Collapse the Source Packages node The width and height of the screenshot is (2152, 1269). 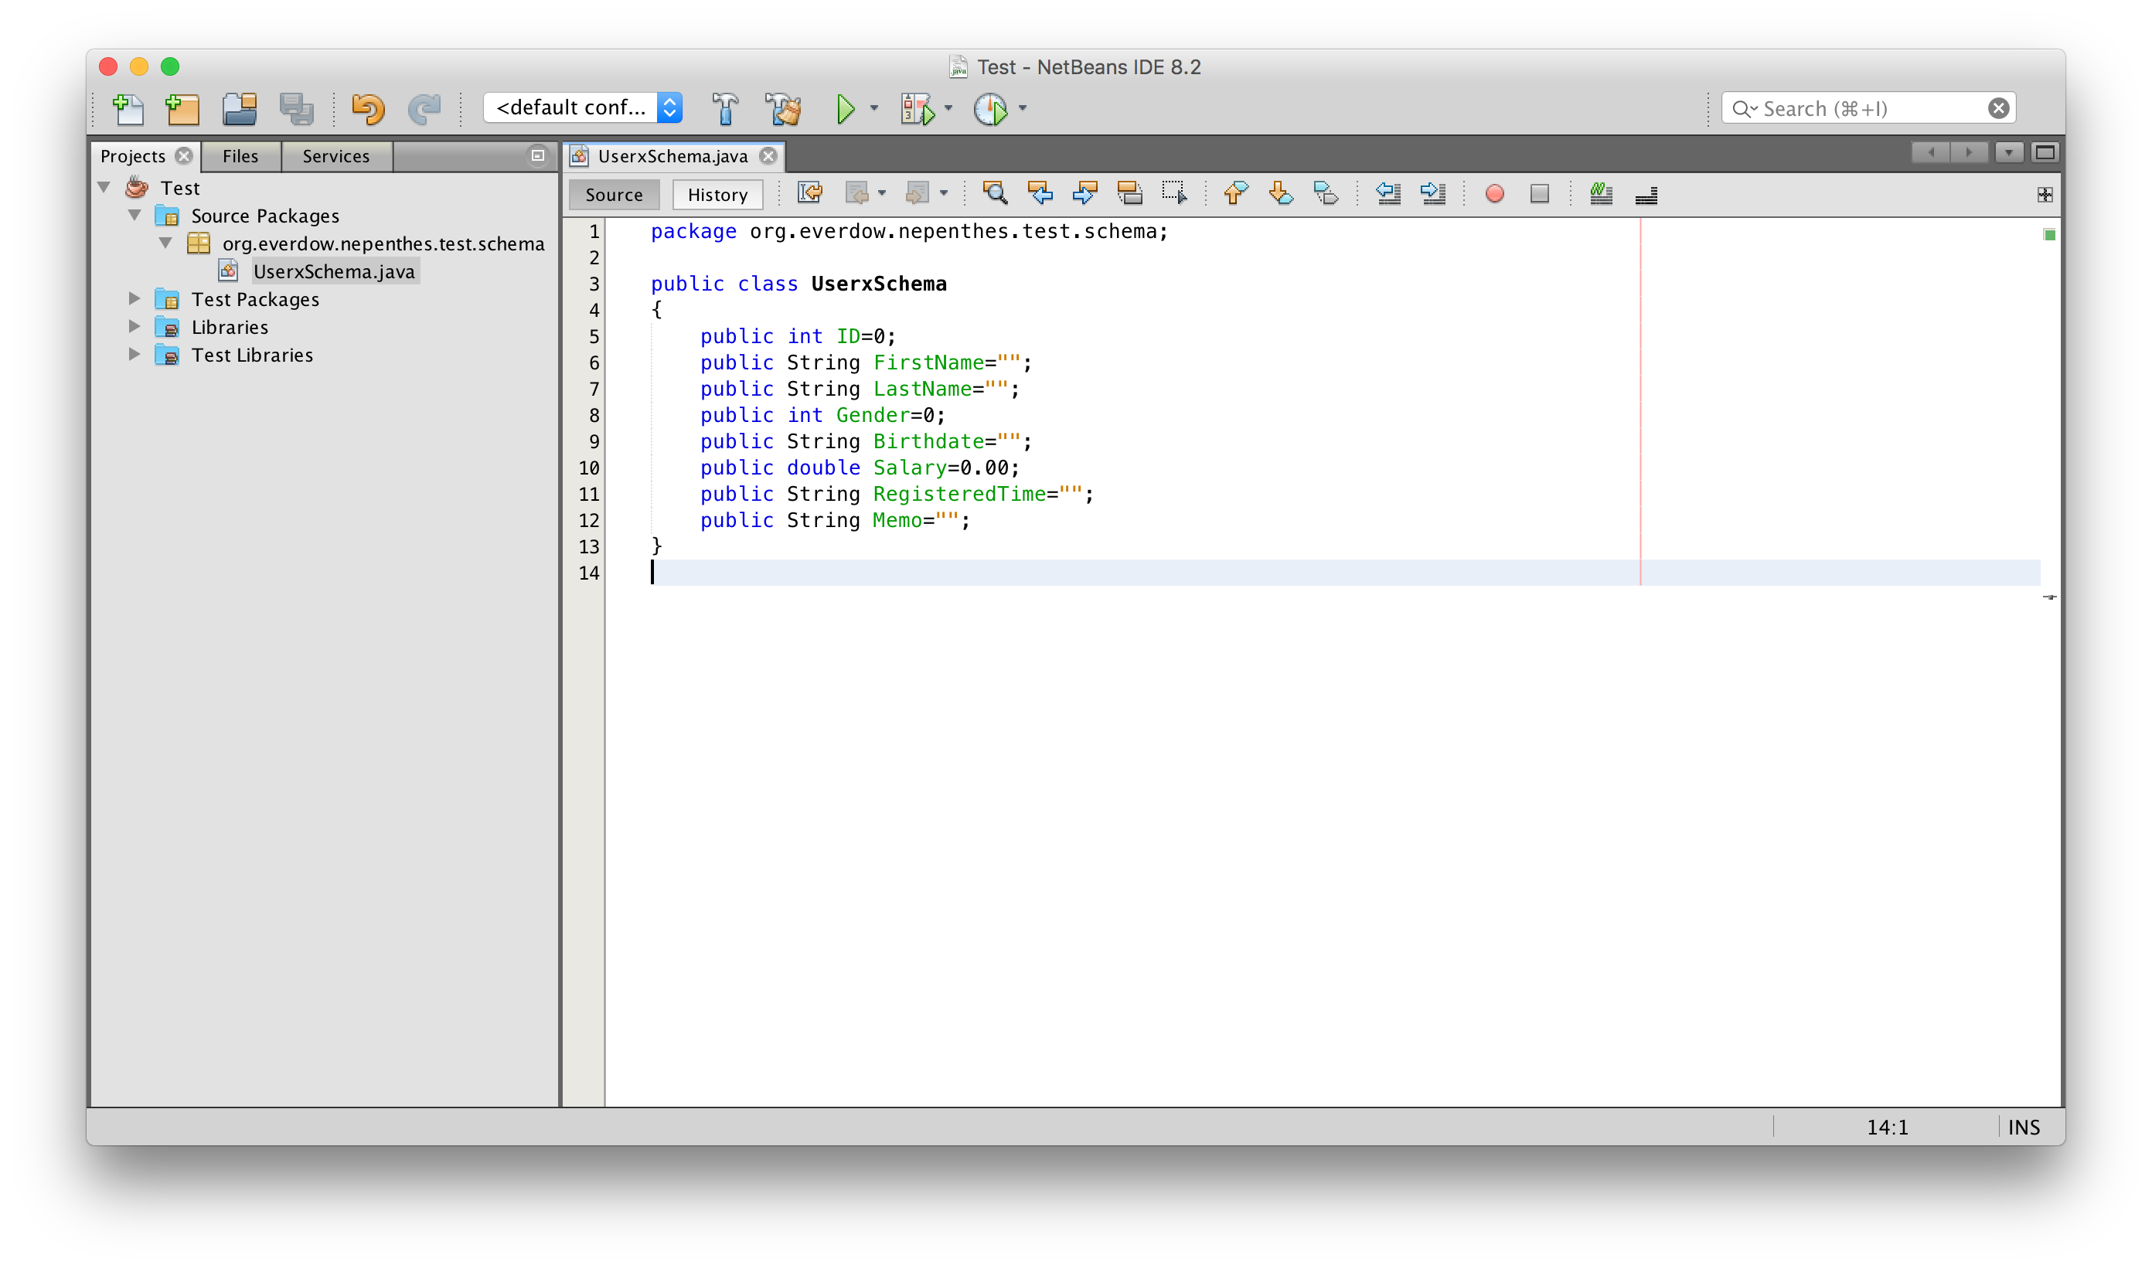pos(135,216)
